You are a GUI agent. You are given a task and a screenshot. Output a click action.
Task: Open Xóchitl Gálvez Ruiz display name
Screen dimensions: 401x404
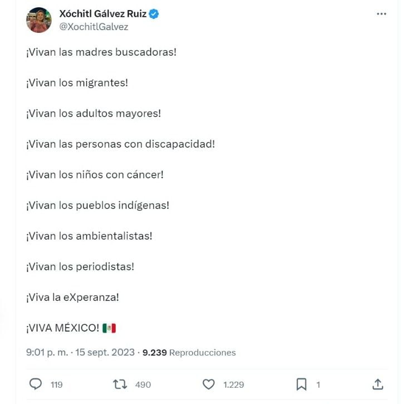point(102,14)
